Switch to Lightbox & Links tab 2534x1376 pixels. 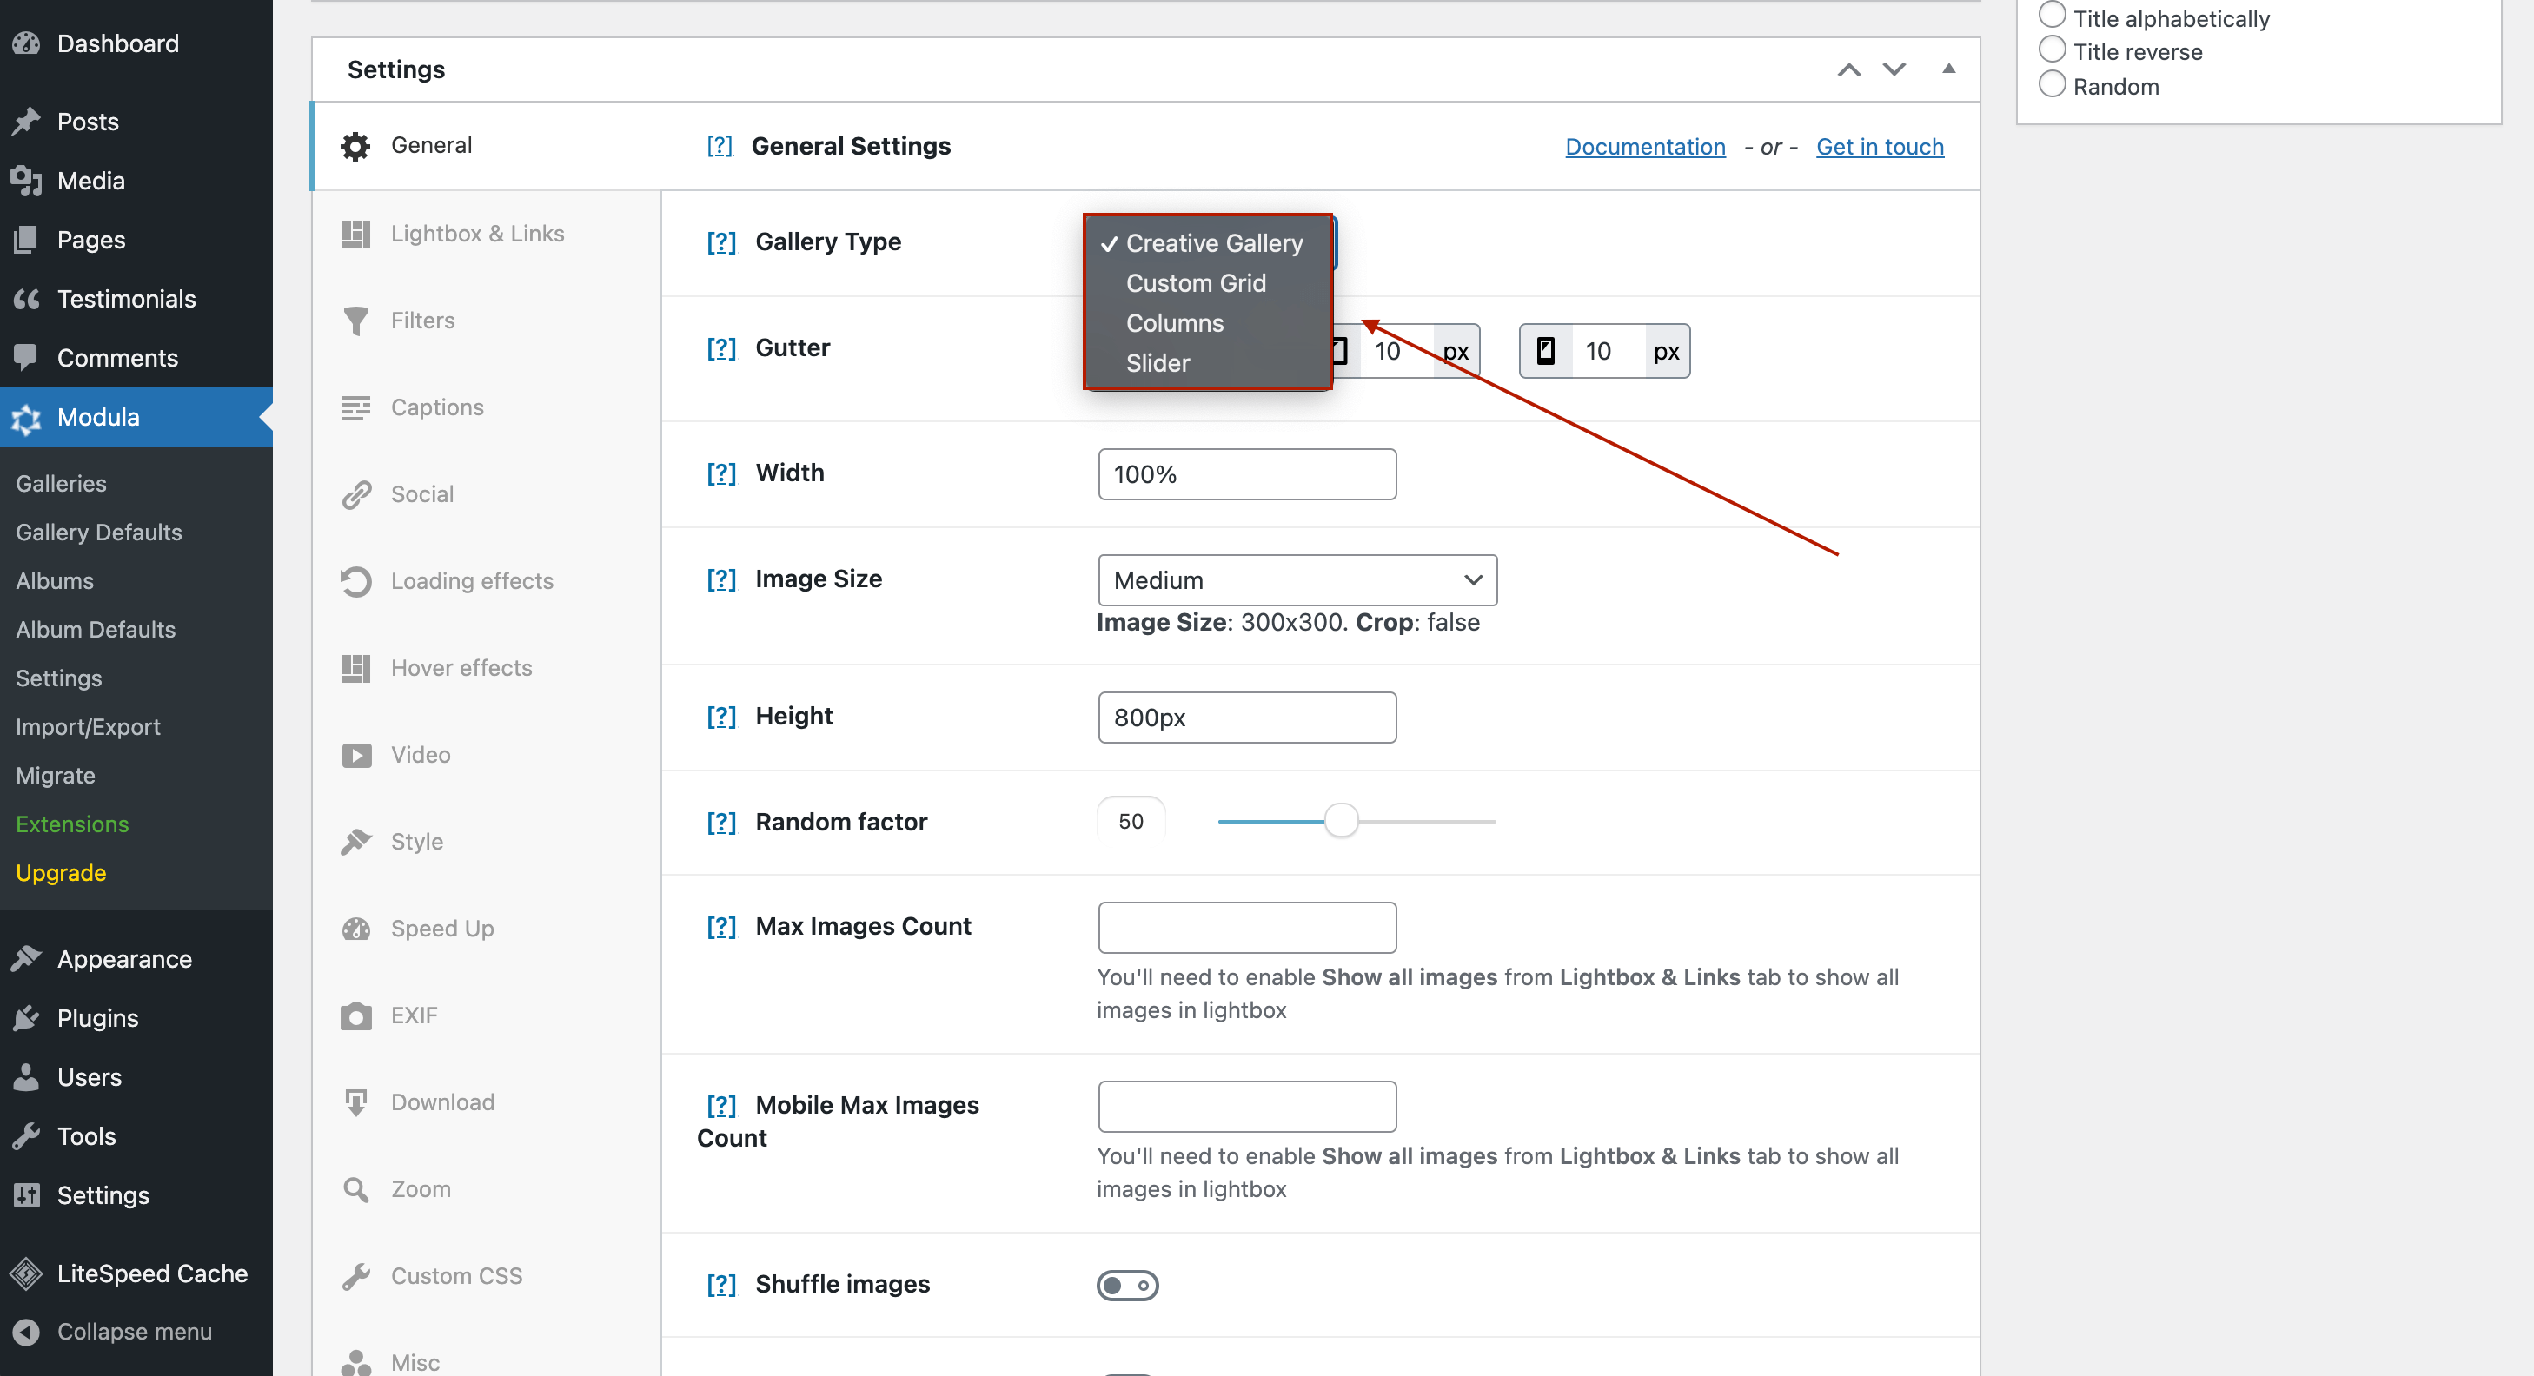coord(486,234)
